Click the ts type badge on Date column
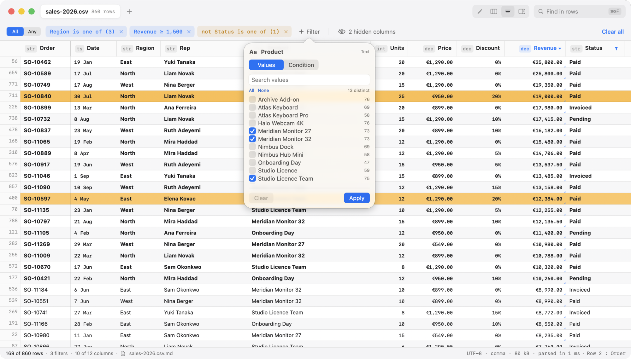Image resolution: width=631 pixels, height=359 pixels. 80,49
